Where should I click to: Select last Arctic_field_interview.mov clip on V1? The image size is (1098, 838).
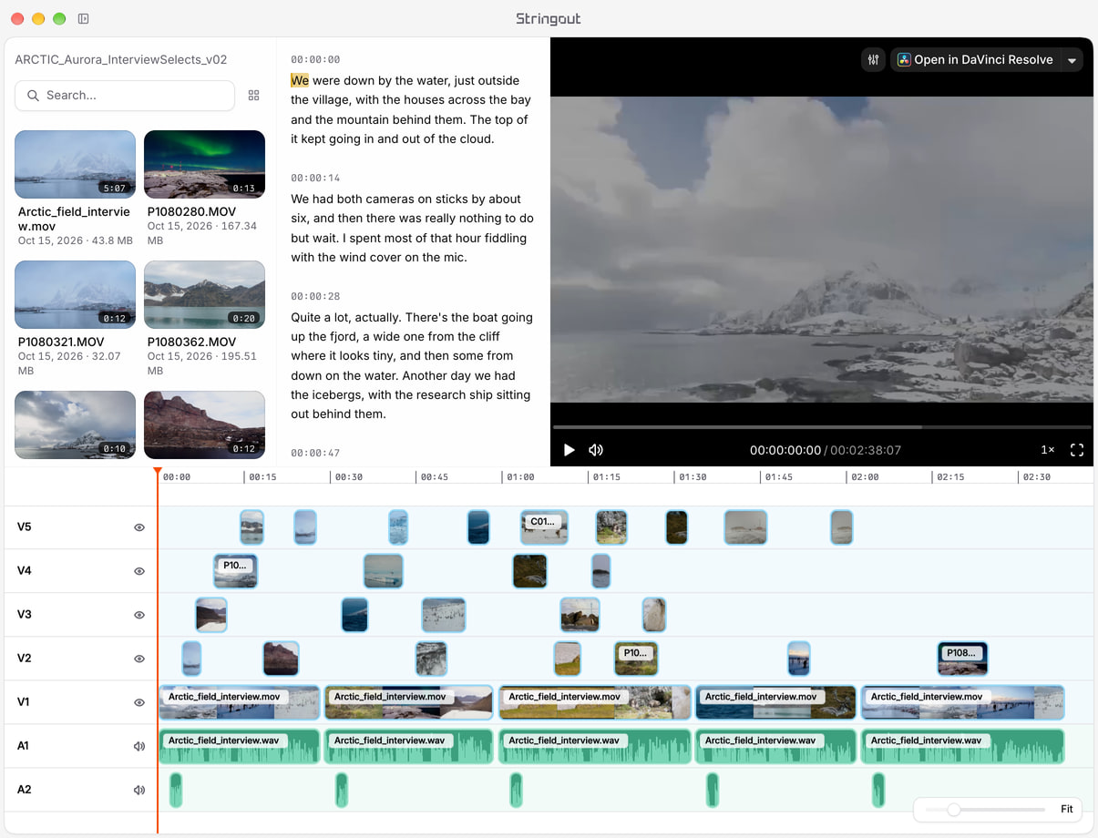pyautogui.click(x=962, y=702)
